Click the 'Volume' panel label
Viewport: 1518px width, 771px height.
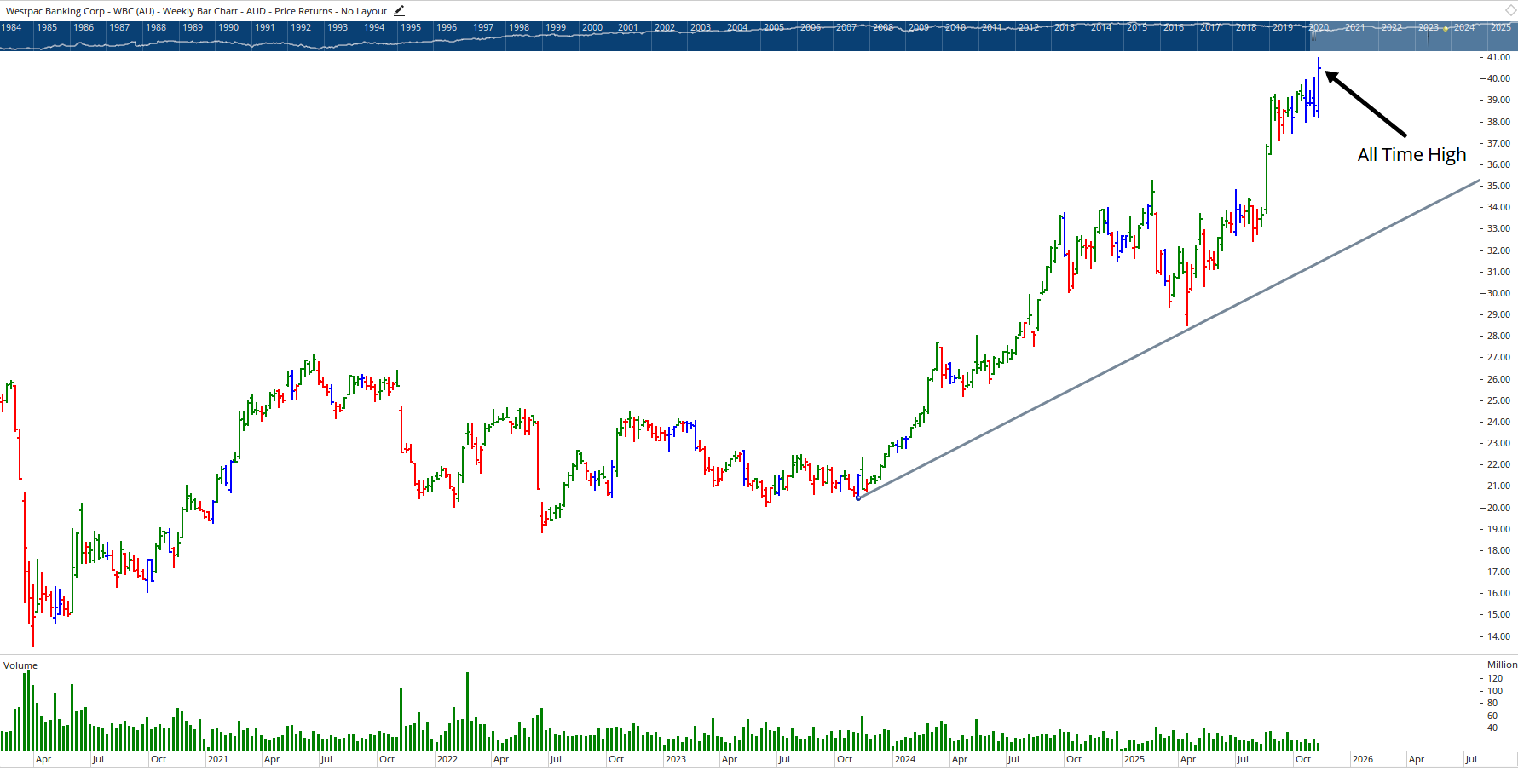click(20, 665)
